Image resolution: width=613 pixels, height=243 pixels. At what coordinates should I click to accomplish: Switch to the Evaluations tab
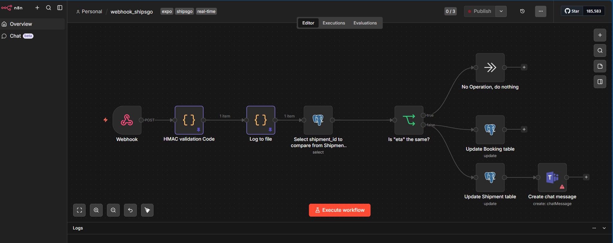[x=365, y=23]
